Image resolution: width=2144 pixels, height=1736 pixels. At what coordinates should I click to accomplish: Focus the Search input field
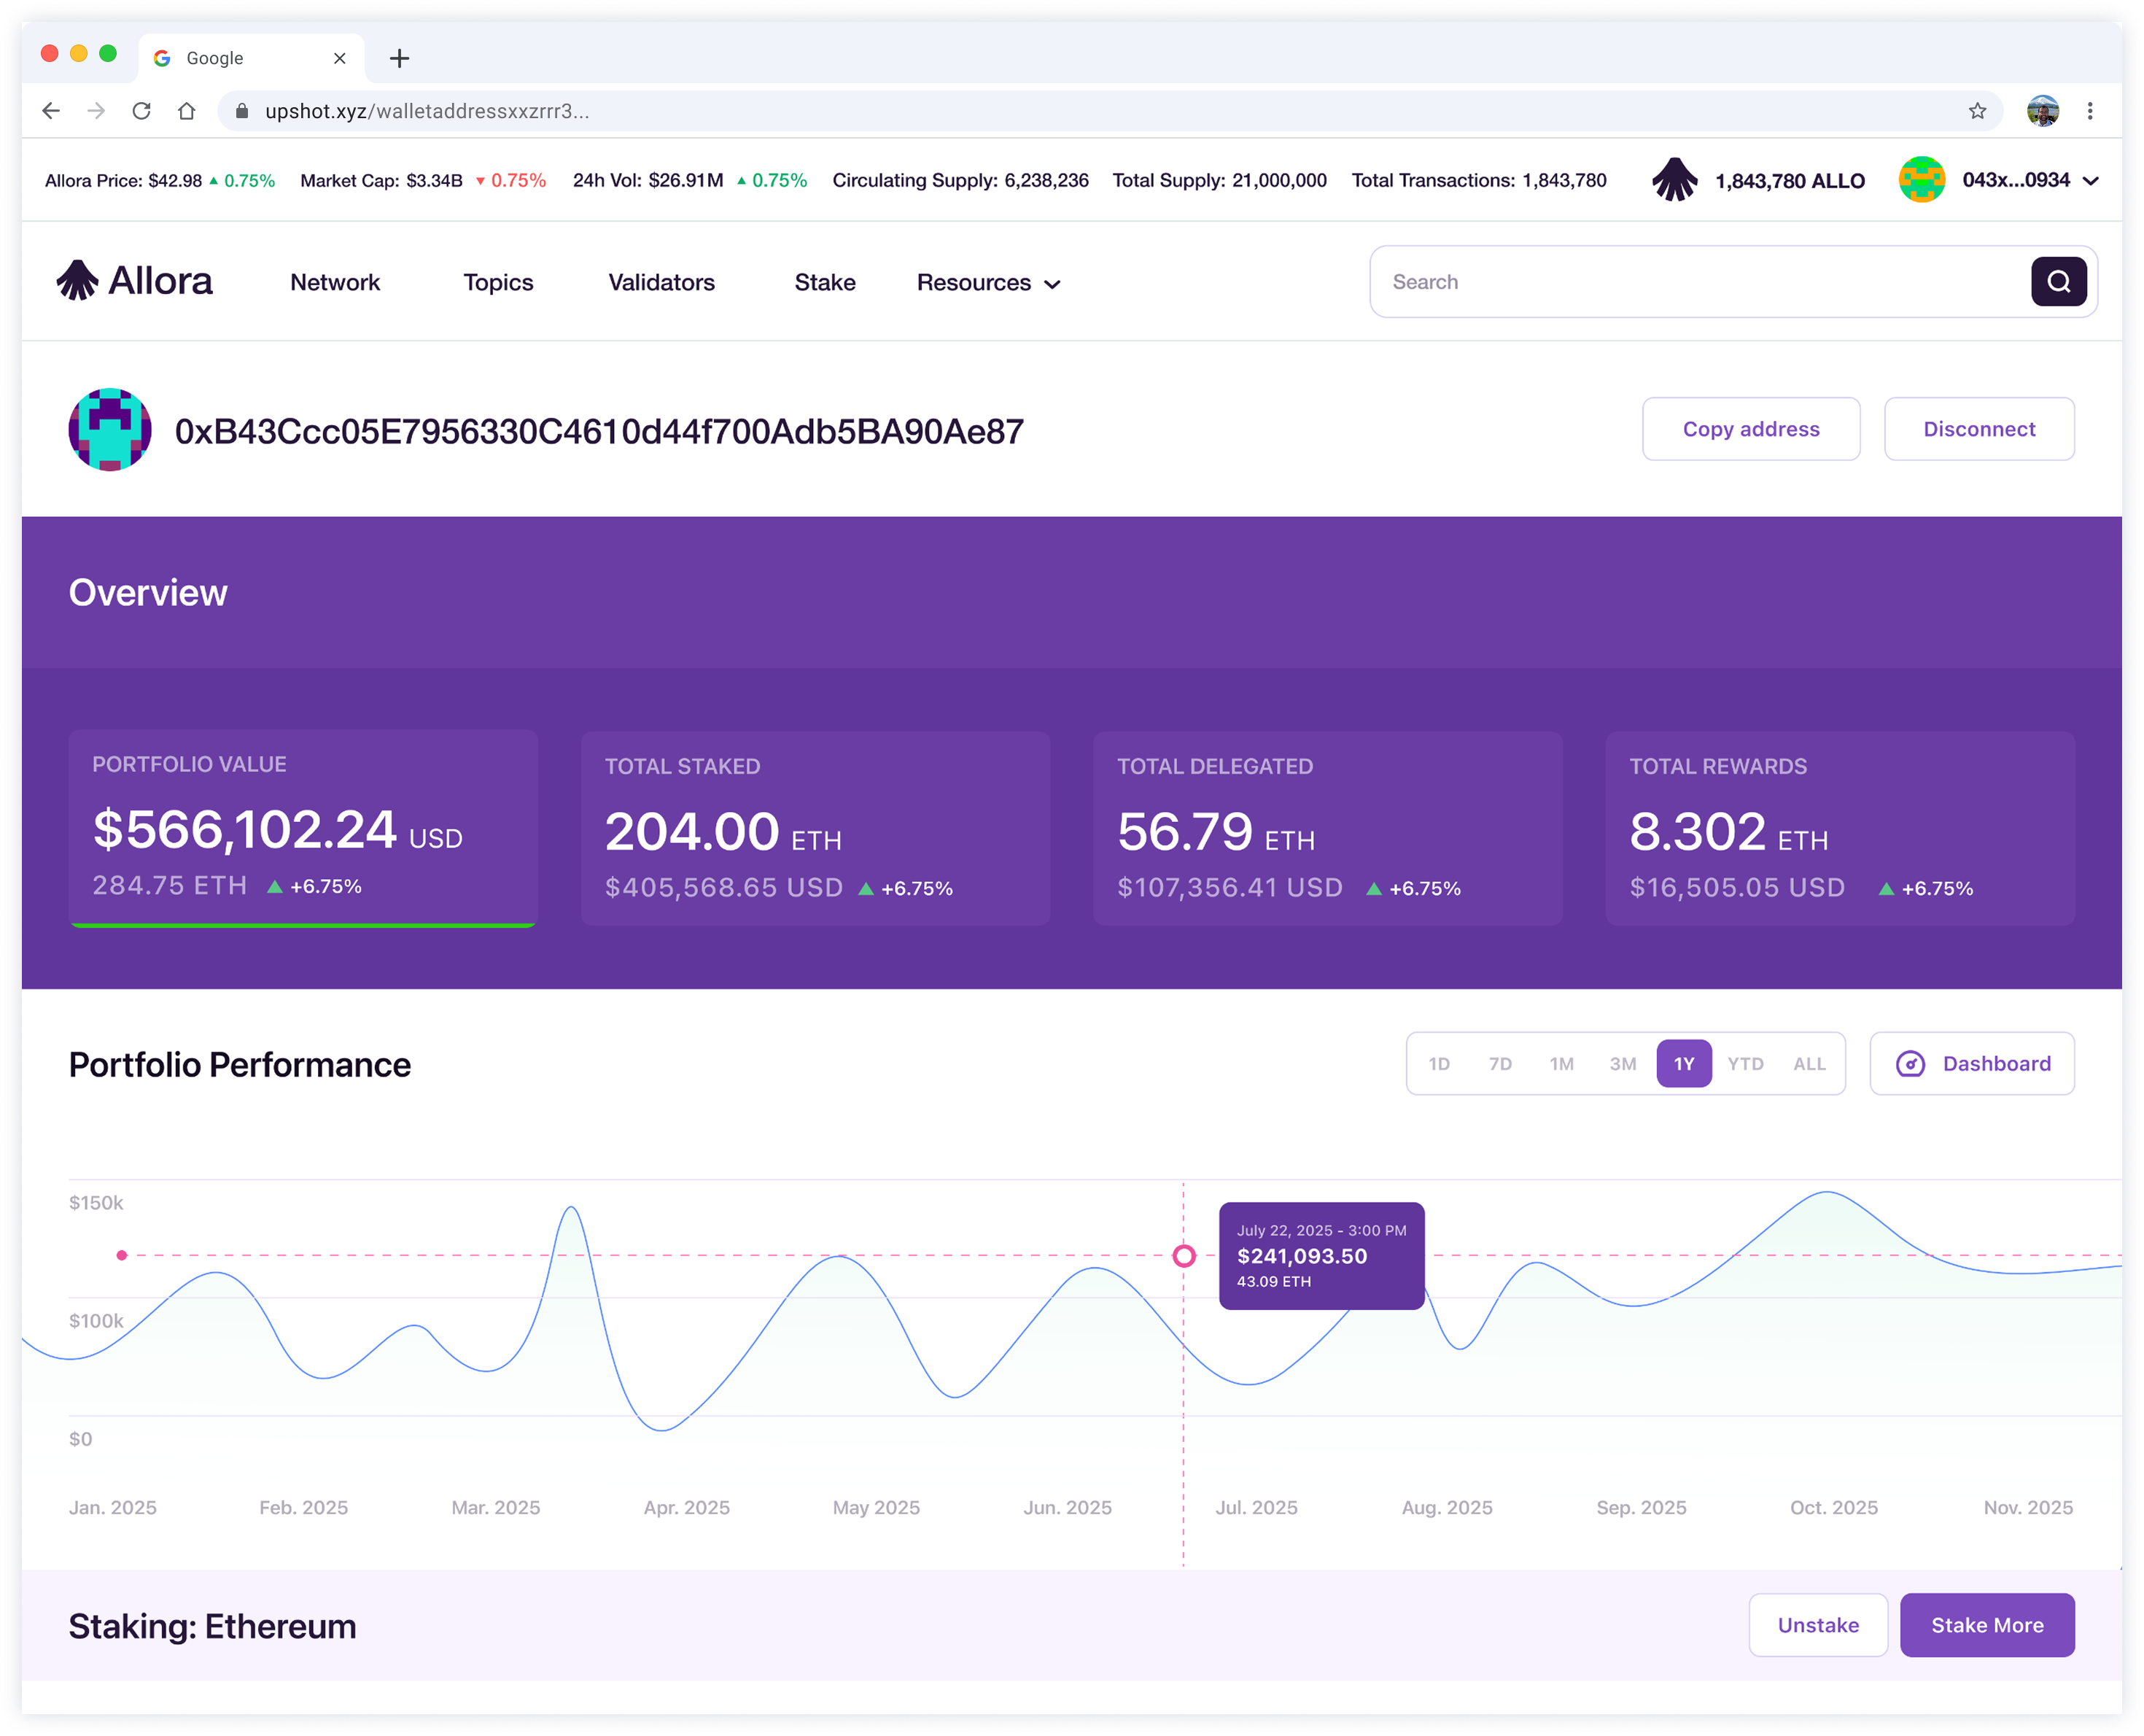click(1699, 282)
